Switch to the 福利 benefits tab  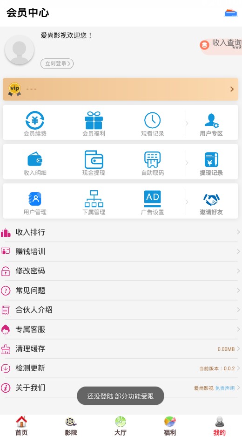pyautogui.click(x=170, y=426)
